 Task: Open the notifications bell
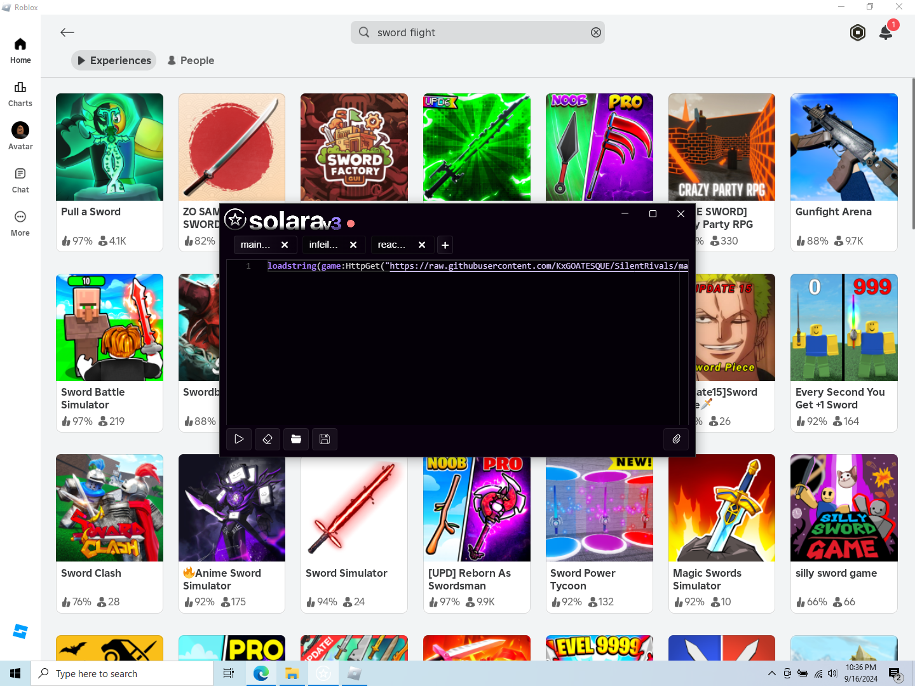(x=886, y=32)
